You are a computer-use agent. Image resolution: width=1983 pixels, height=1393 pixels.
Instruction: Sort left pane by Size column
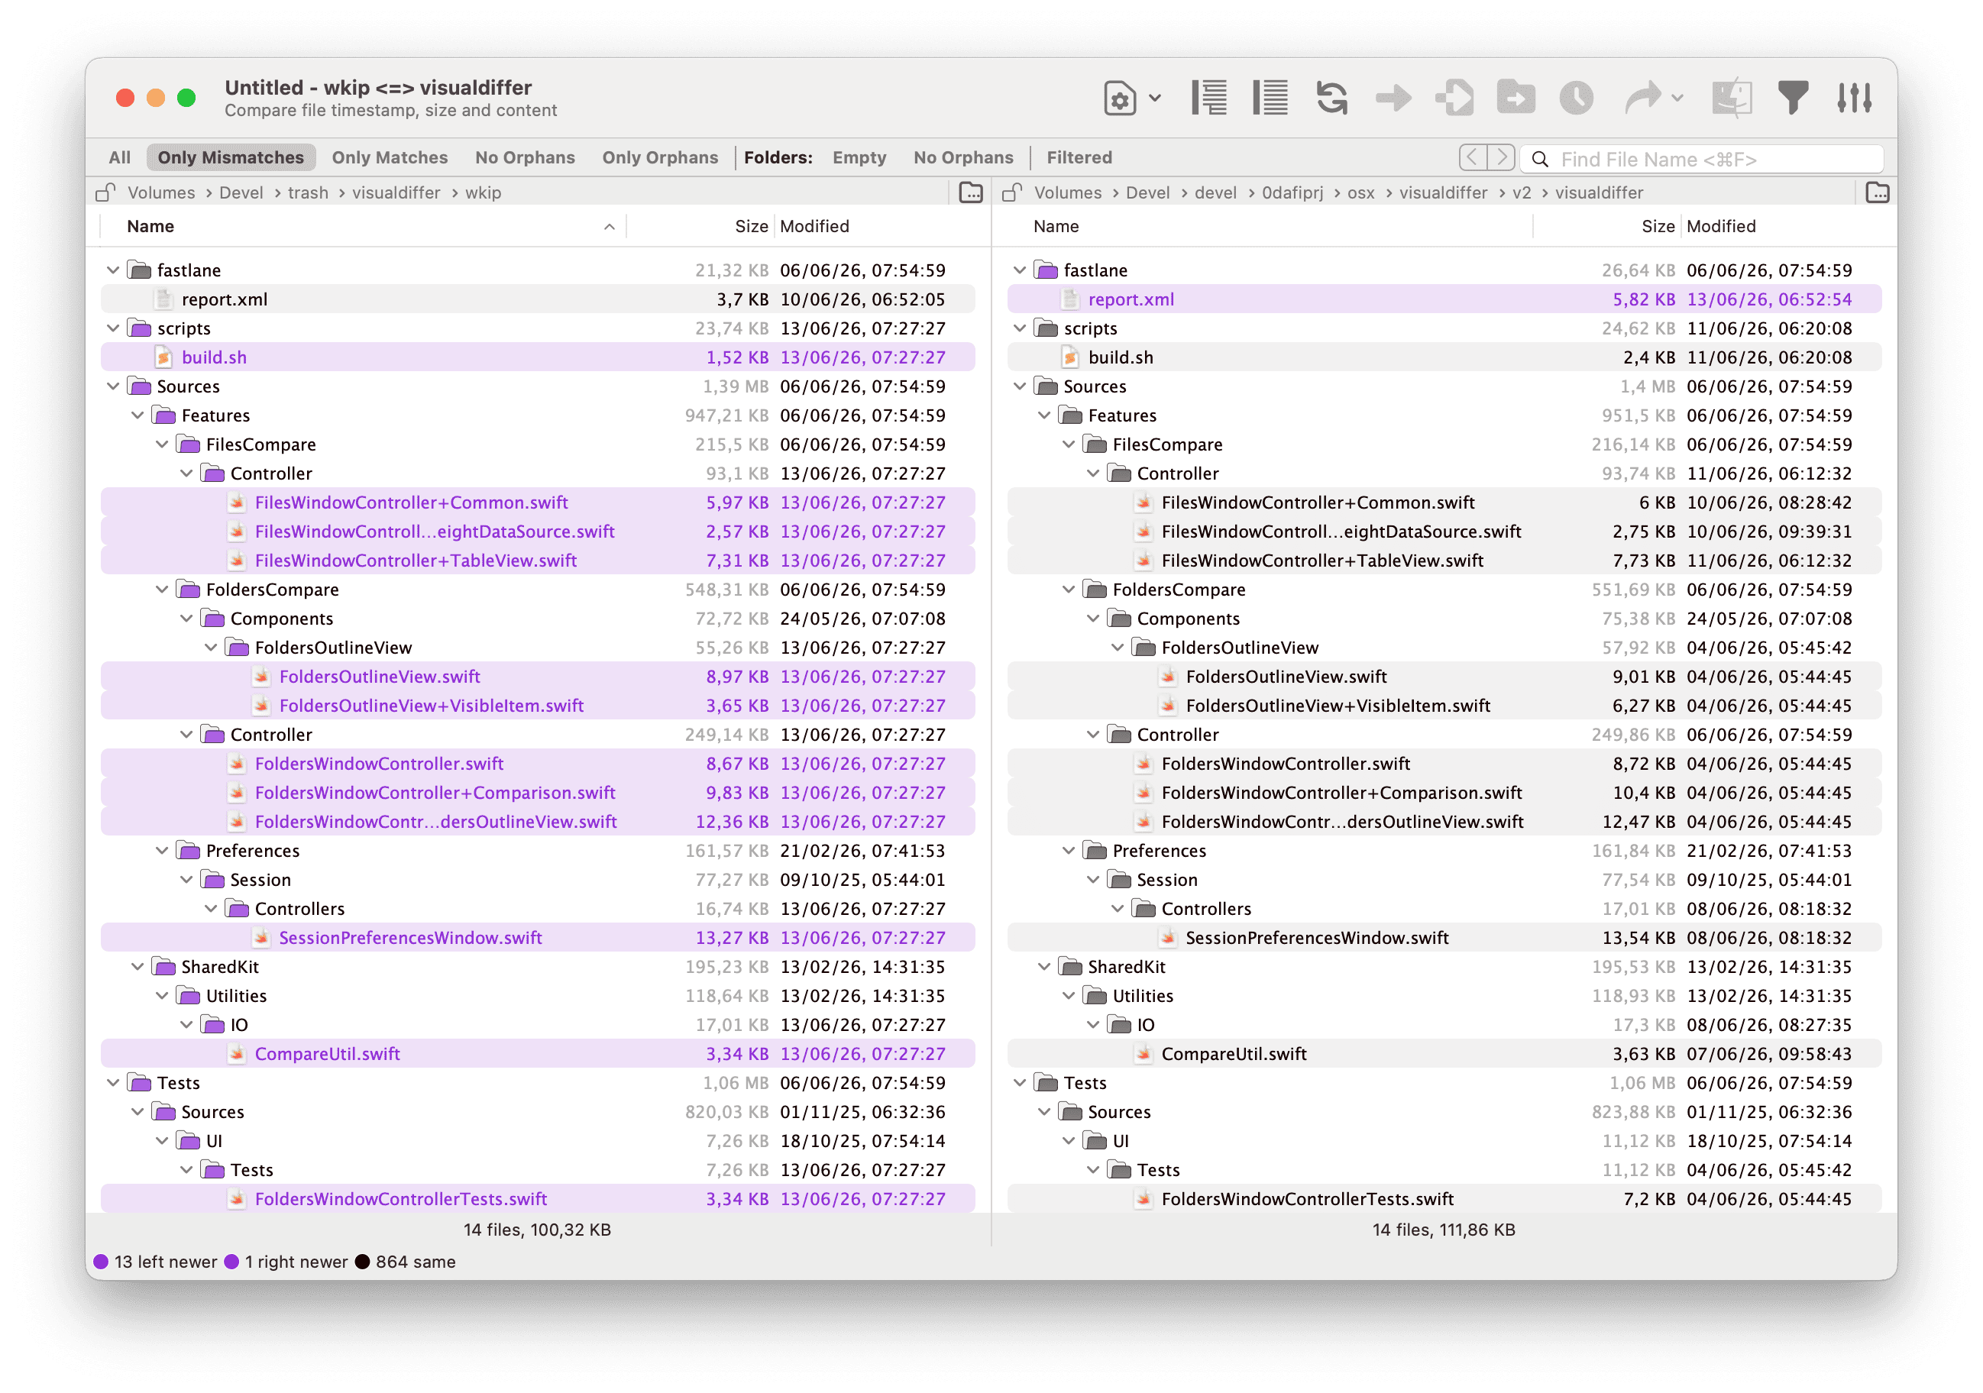[x=700, y=226]
